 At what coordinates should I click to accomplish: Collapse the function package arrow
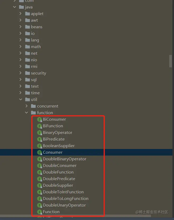coord(26,113)
